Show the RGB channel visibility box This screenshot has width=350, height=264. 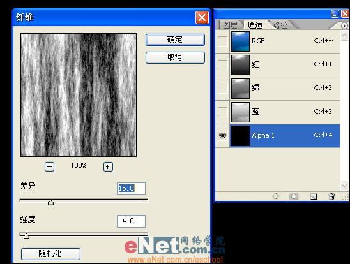click(222, 41)
